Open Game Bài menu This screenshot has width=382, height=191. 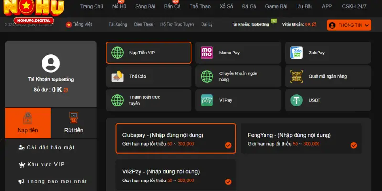(276, 7)
